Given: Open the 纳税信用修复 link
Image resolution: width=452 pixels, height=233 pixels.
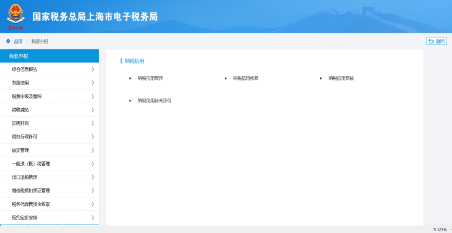Looking at the screenshot, I should [x=246, y=78].
